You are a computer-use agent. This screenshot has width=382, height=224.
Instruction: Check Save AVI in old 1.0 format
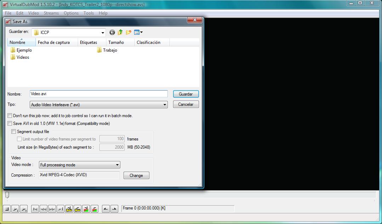pyautogui.click(x=10, y=124)
